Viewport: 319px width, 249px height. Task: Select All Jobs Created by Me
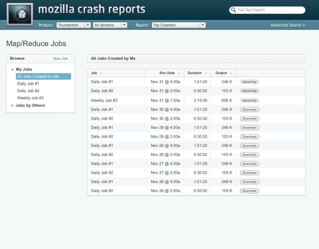(43, 76)
